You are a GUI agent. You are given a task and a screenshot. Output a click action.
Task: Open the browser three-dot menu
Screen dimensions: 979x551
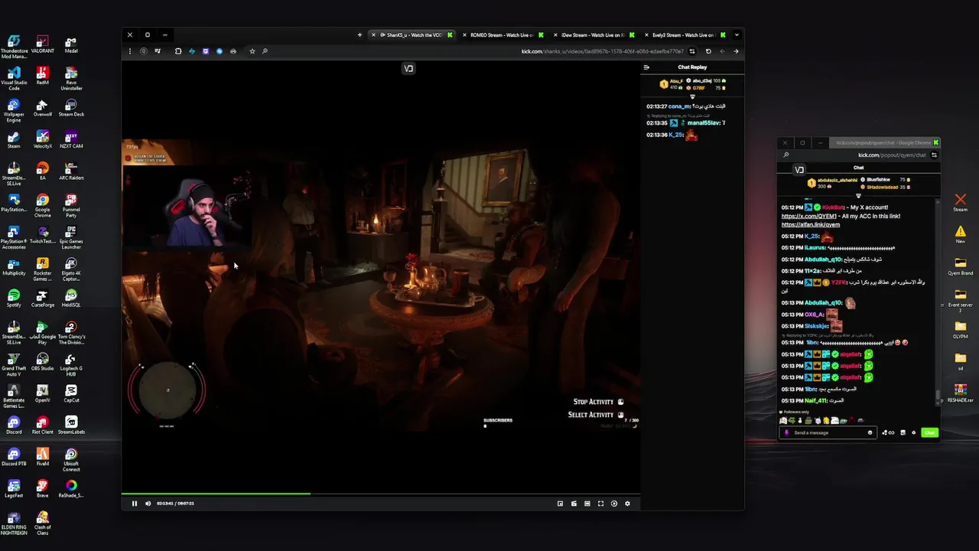pos(130,51)
